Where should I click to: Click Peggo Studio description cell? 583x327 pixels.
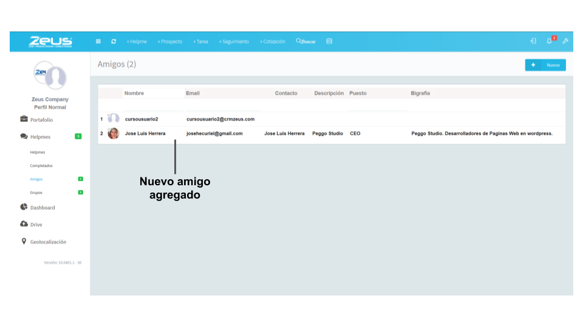pyautogui.click(x=327, y=133)
